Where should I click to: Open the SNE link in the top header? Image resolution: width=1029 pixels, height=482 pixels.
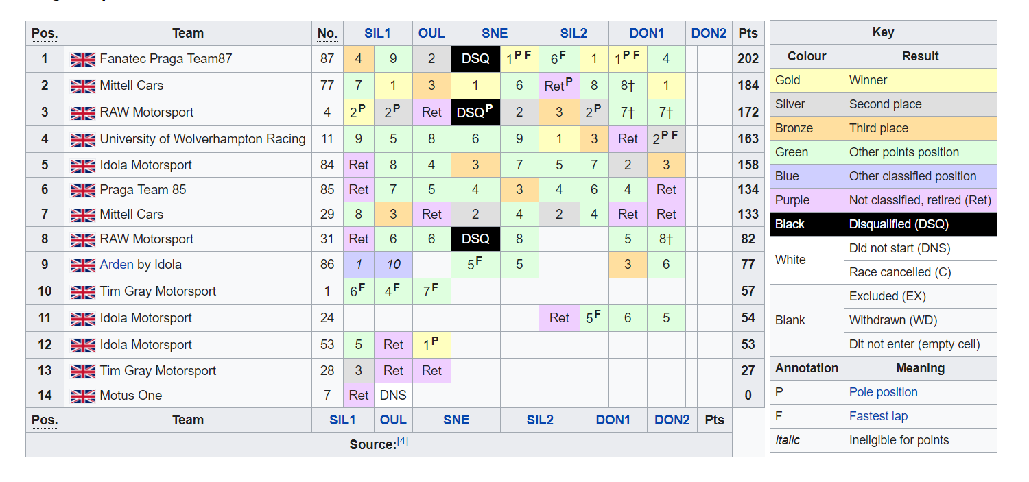point(495,34)
